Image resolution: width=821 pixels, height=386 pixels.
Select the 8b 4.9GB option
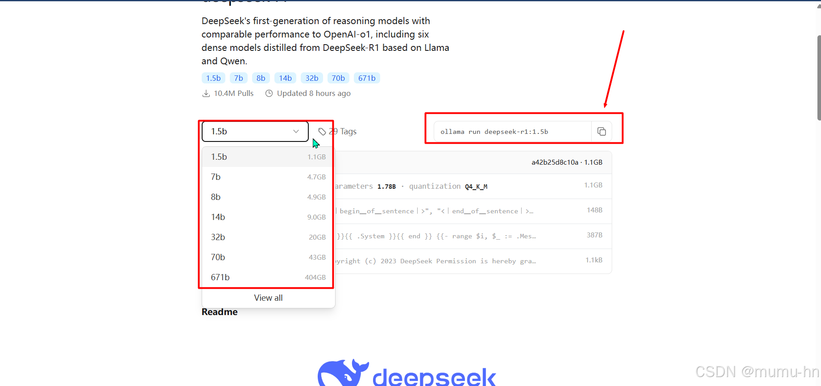268,197
